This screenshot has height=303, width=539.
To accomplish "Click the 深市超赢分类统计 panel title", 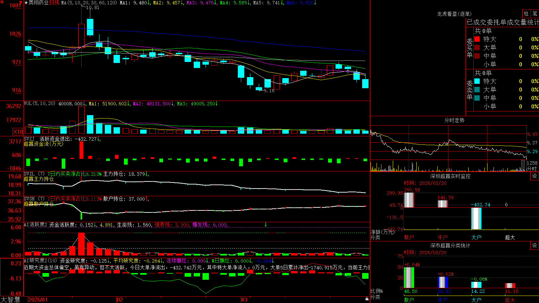I will (450, 245).
